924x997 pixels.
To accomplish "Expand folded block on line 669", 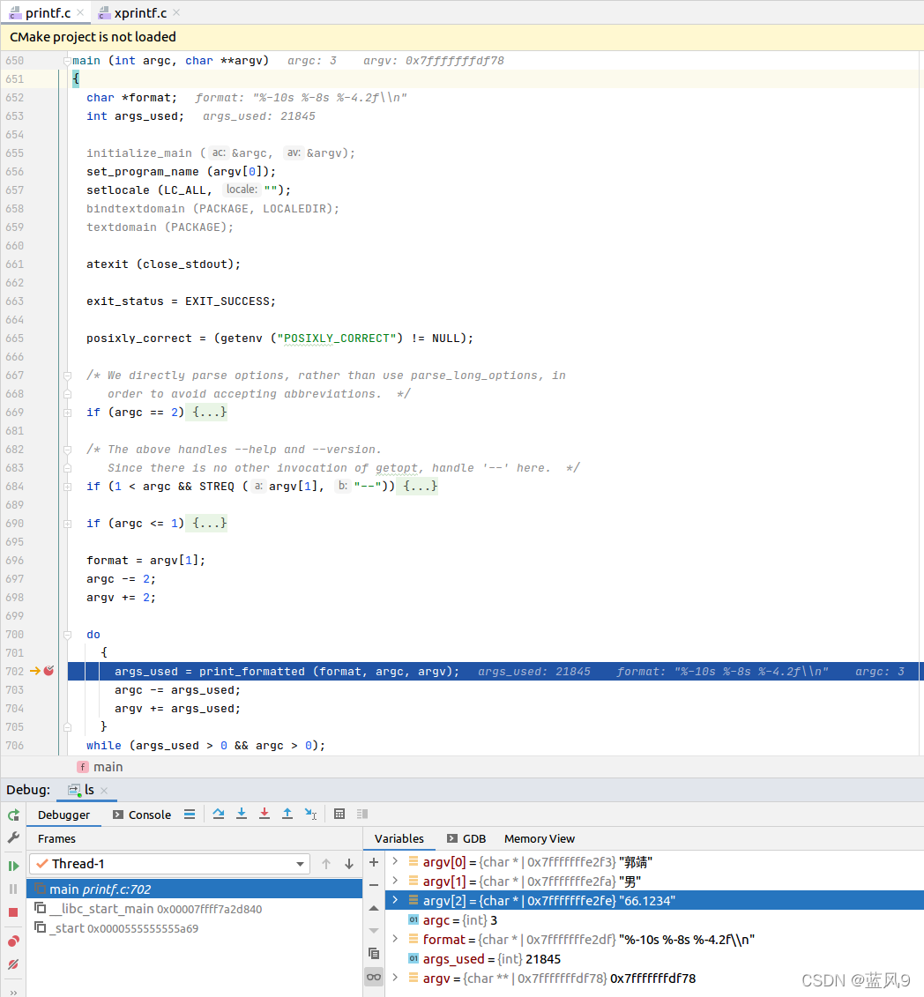I will point(67,413).
